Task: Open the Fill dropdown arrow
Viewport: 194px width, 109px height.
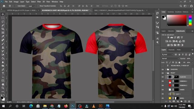Action: pyautogui.click(x=192, y=63)
